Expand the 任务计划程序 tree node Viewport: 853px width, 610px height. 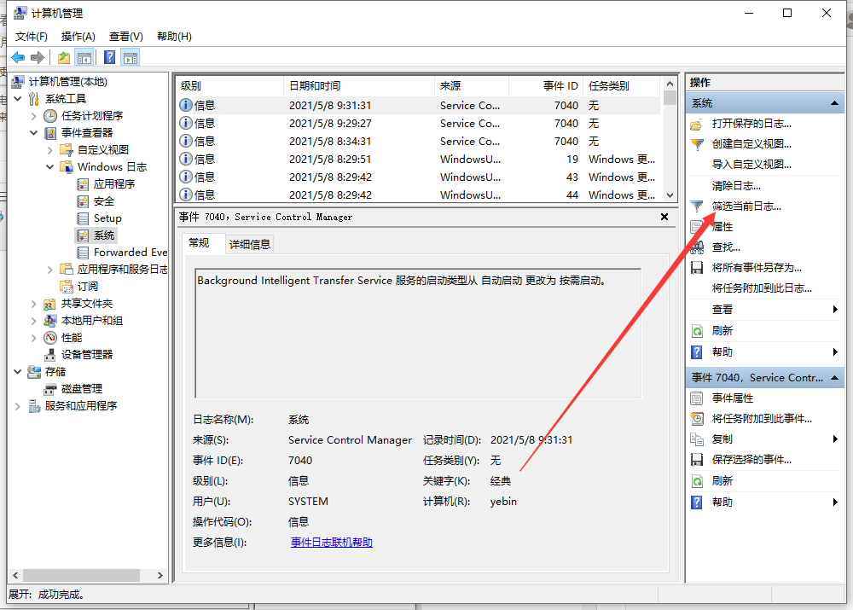point(34,115)
